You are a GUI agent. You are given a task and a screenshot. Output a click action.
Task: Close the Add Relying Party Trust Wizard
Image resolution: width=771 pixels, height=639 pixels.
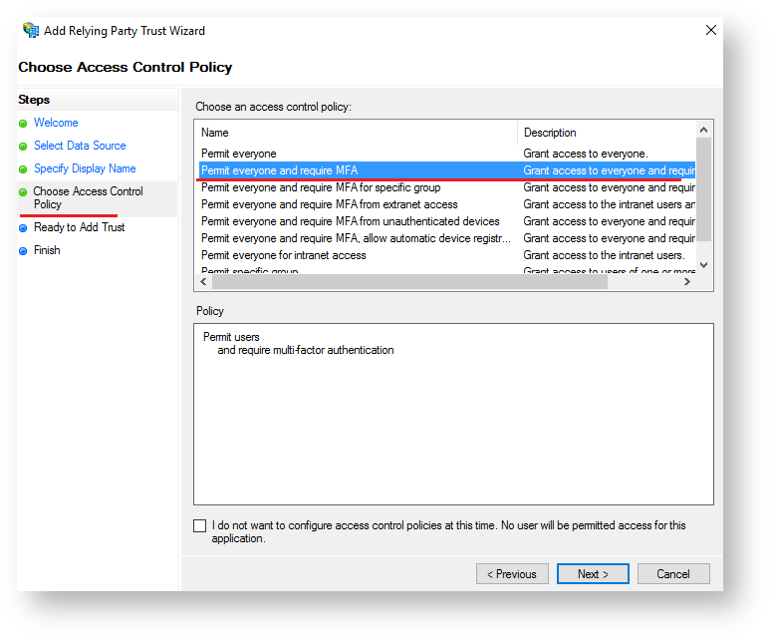click(x=710, y=30)
